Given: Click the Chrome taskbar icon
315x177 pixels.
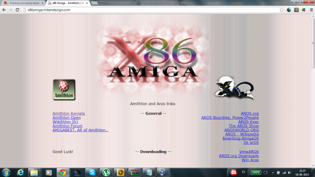Looking at the screenshot, I should pos(63,173).
